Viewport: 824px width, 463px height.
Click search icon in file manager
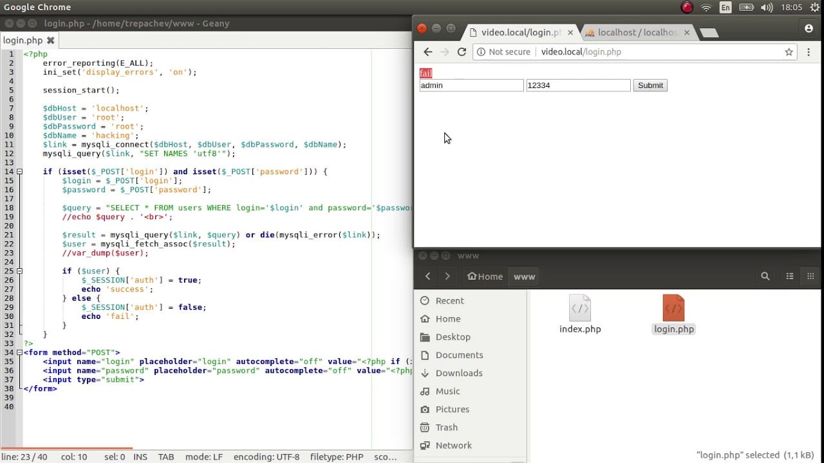tap(765, 277)
